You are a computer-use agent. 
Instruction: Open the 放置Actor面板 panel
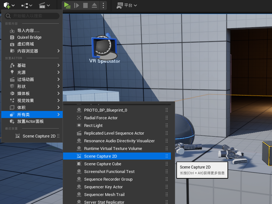(x=30, y=122)
